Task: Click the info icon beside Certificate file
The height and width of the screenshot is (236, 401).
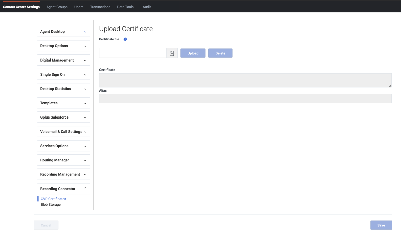Action: (125, 39)
